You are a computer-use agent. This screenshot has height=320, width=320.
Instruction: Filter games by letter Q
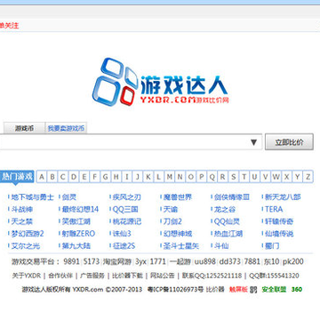click(212, 177)
